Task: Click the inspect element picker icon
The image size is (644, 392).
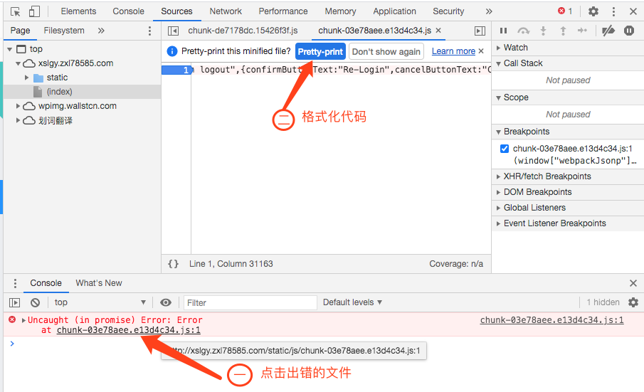Action: (16, 11)
